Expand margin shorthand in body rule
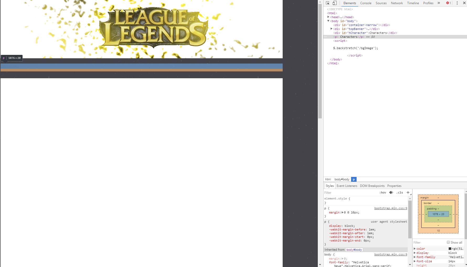Image resolution: width=467 pixels, height=267 pixels. pos(342,259)
